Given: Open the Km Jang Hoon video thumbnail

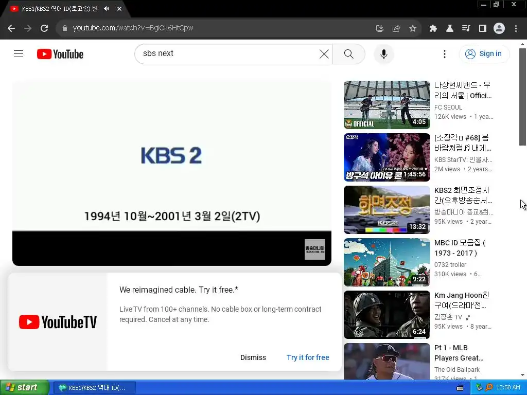Looking at the screenshot, I should coord(387,314).
